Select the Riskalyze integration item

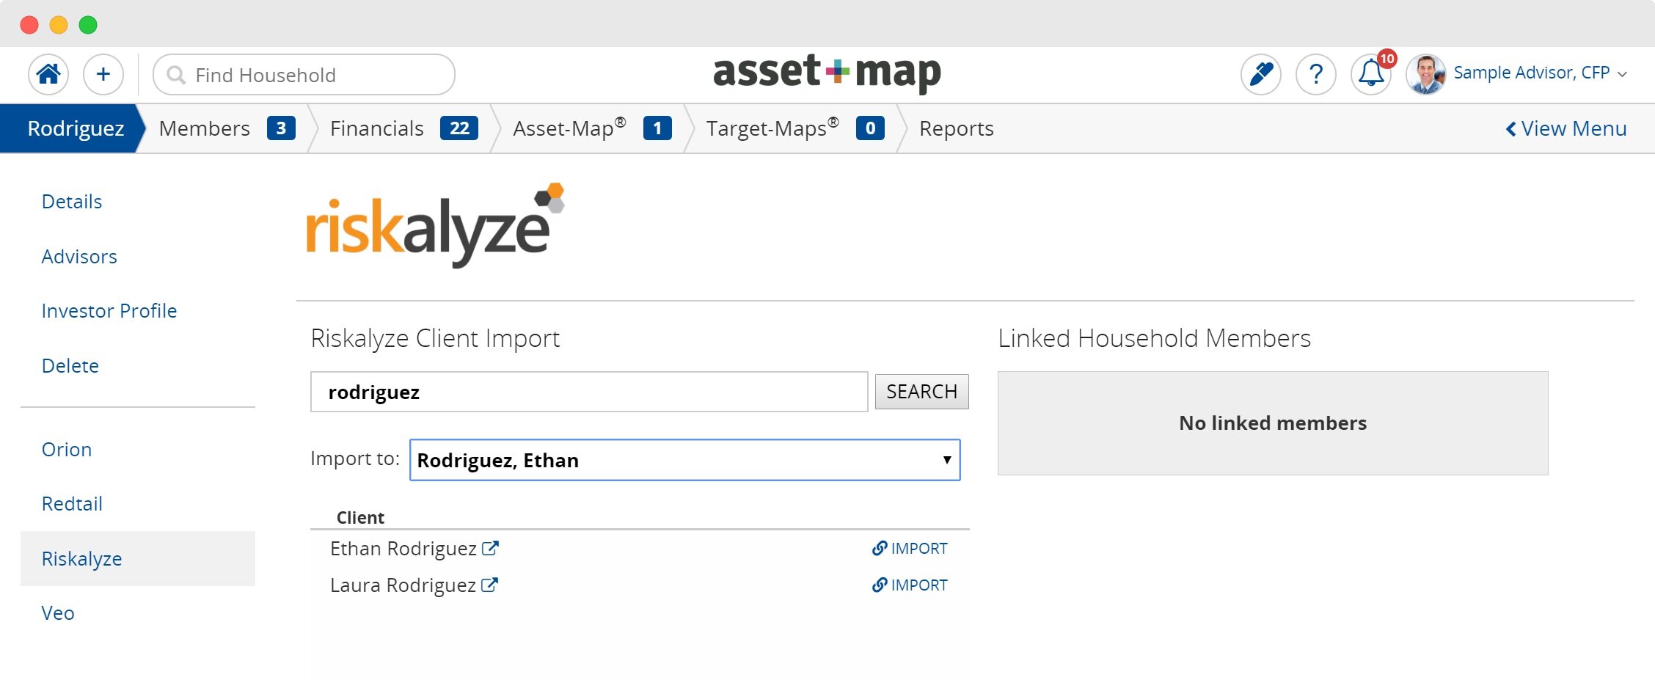coord(138,559)
